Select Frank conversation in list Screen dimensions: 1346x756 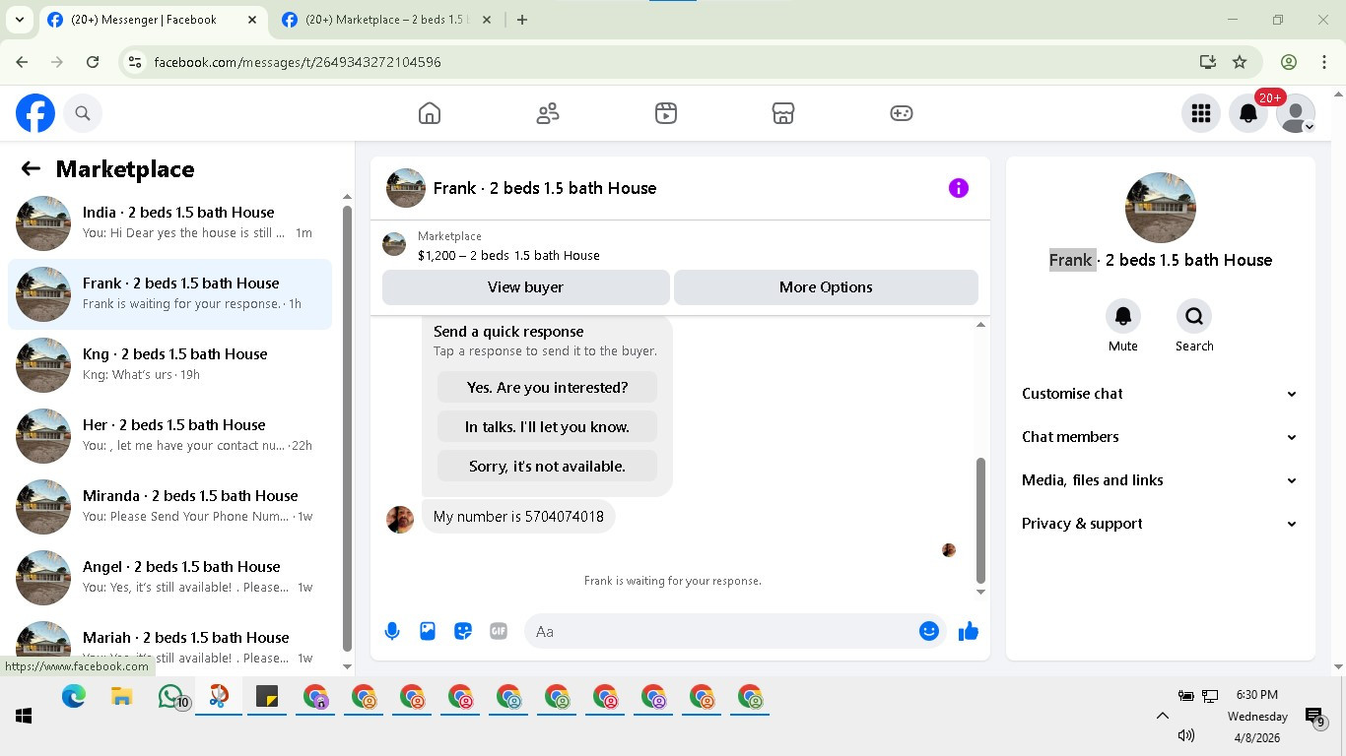pos(169,294)
